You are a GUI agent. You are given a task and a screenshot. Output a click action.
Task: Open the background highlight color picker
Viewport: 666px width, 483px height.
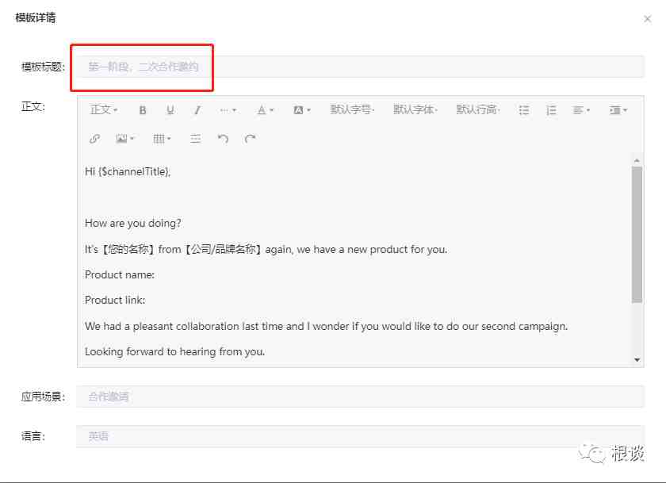pos(302,110)
